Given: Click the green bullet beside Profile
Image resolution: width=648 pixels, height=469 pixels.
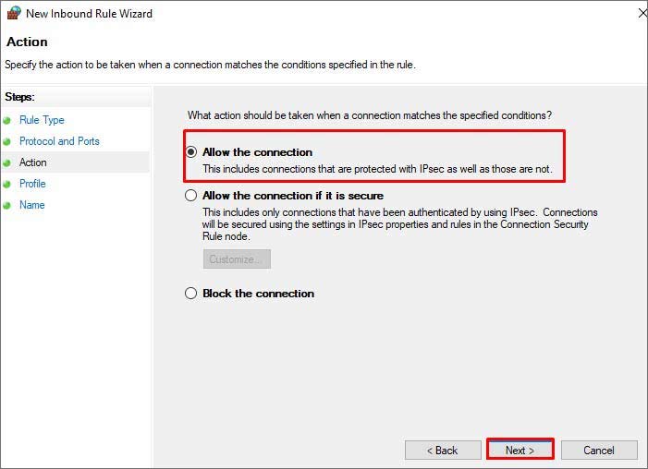Looking at the screenshot, I should coord(7,185).
